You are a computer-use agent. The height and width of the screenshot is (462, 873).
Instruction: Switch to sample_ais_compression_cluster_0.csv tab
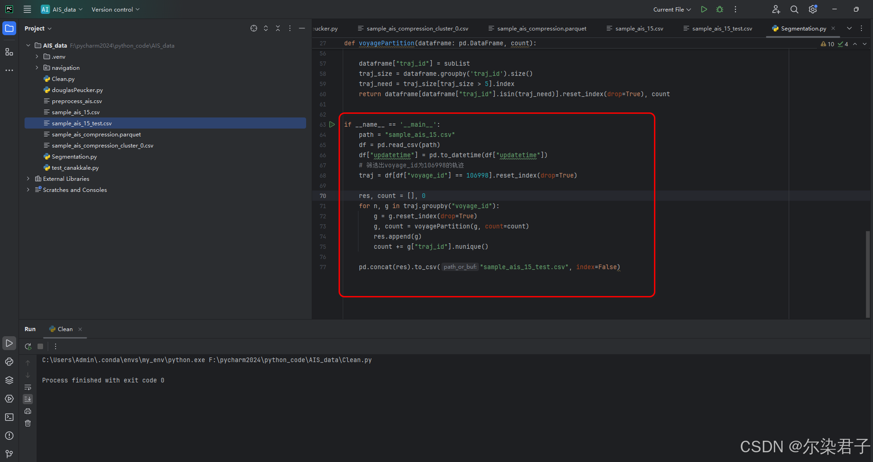tap(413, 28)
